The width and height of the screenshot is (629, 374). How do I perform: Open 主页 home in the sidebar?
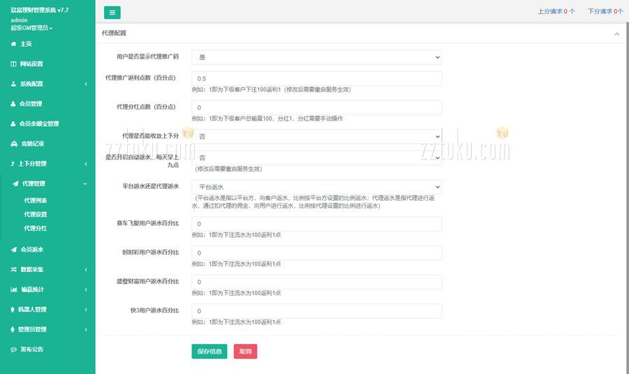(x=26, y=44)
